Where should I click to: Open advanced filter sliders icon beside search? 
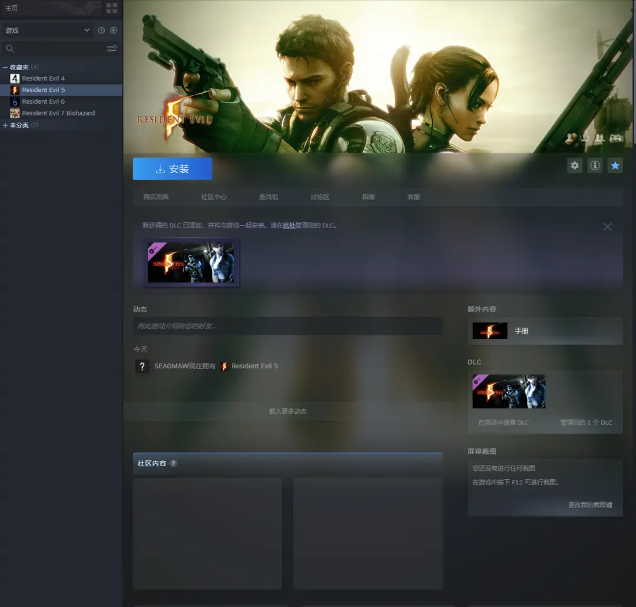tap(111, 49)
